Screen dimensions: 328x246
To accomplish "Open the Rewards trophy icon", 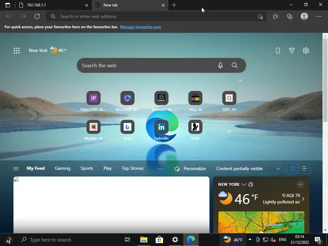I will point(291,50).
